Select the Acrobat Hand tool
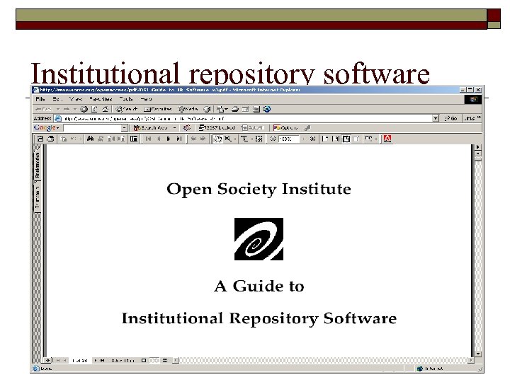The width and height of the screenshot is (510, 382). coord(217,139)
